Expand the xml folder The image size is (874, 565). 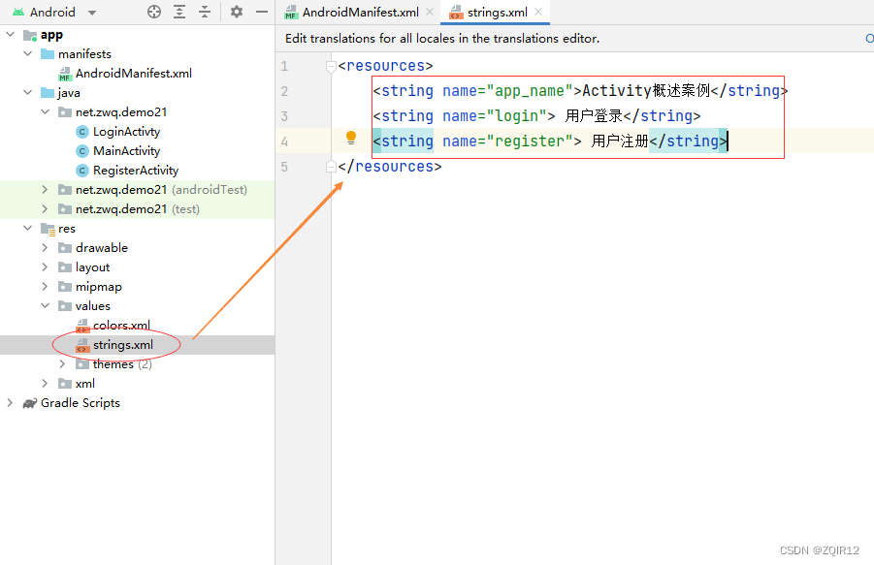46,384
